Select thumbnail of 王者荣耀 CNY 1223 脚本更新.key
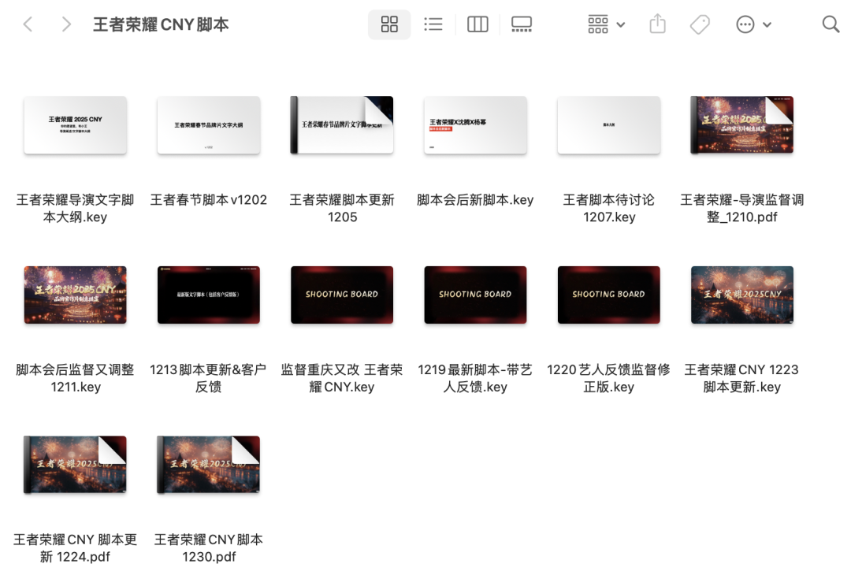The height and width of the screenshot is (586, 851). point(742,295)
